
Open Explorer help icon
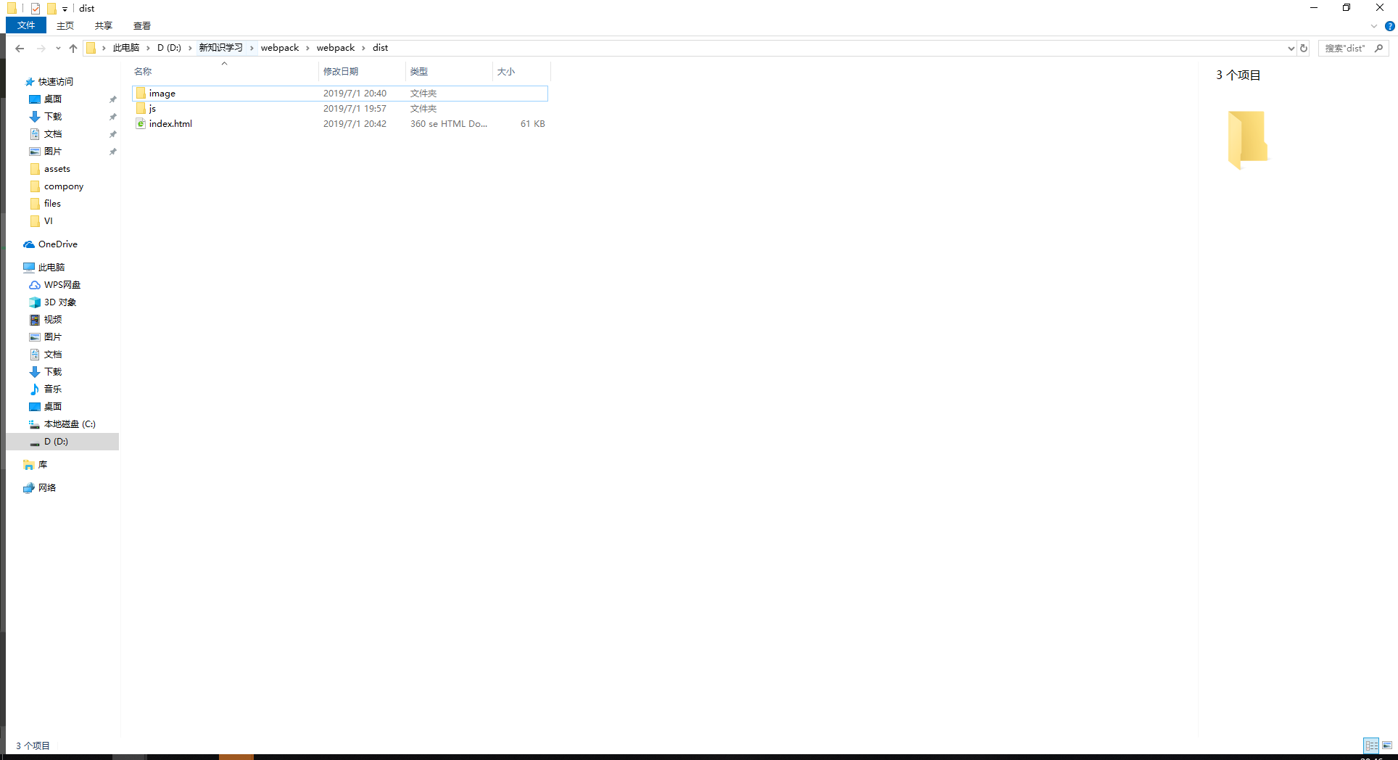point(1390,26)
